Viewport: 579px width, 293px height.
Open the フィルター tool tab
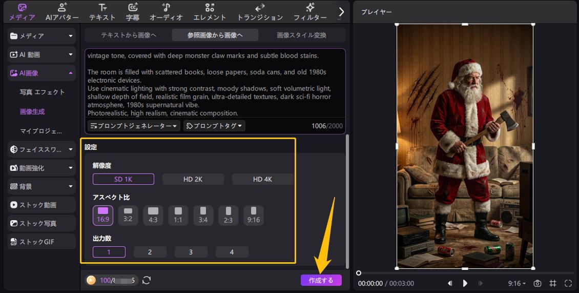point(310,12)
